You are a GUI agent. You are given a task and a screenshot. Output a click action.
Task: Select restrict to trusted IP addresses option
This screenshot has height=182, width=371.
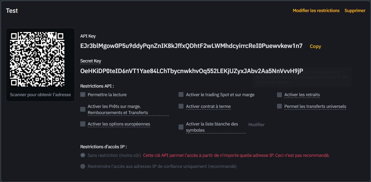83,166
